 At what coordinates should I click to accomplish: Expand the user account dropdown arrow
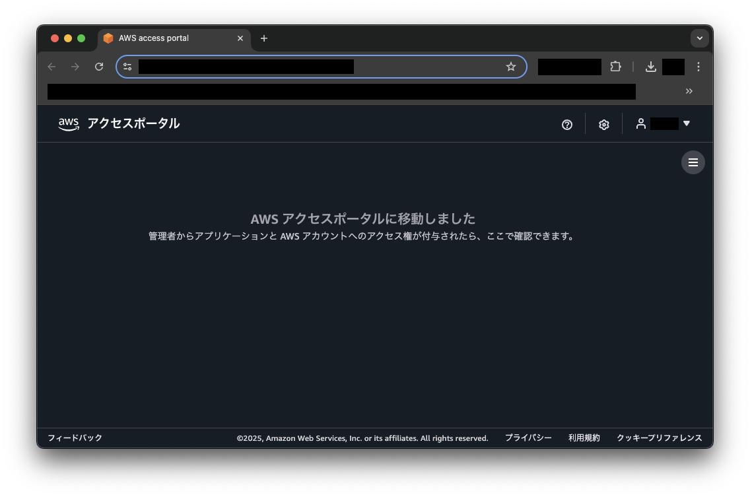[687, 123]
